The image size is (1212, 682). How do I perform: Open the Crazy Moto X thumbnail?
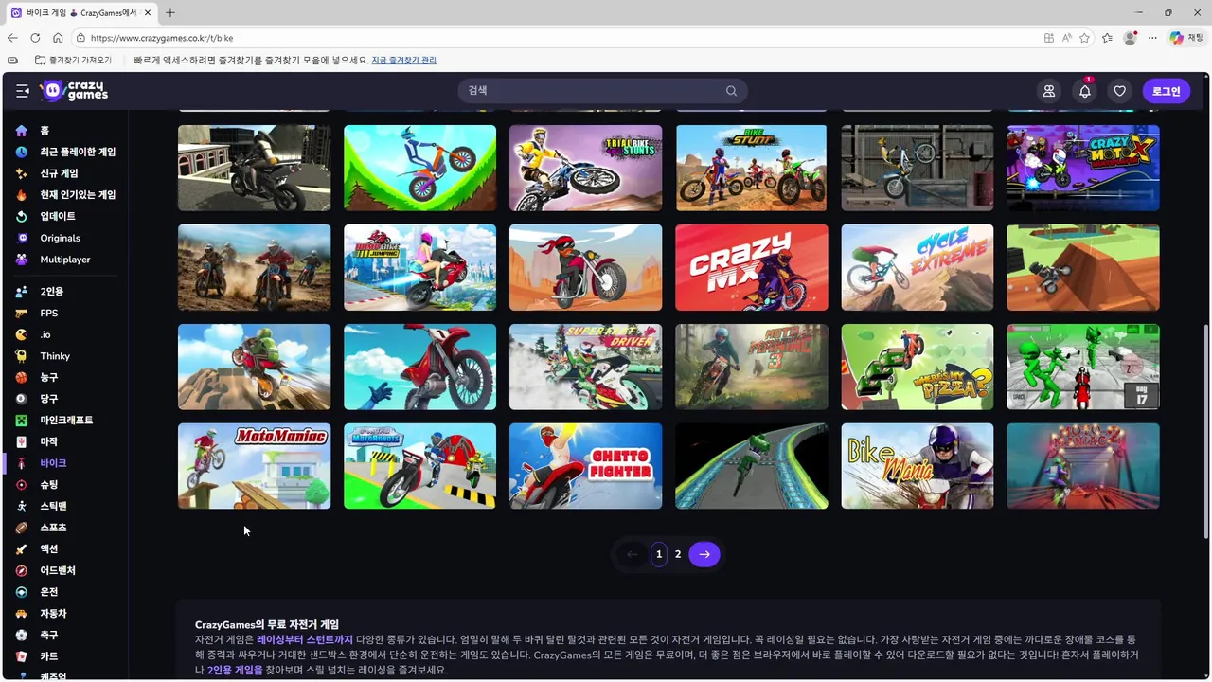[1083, 168]
